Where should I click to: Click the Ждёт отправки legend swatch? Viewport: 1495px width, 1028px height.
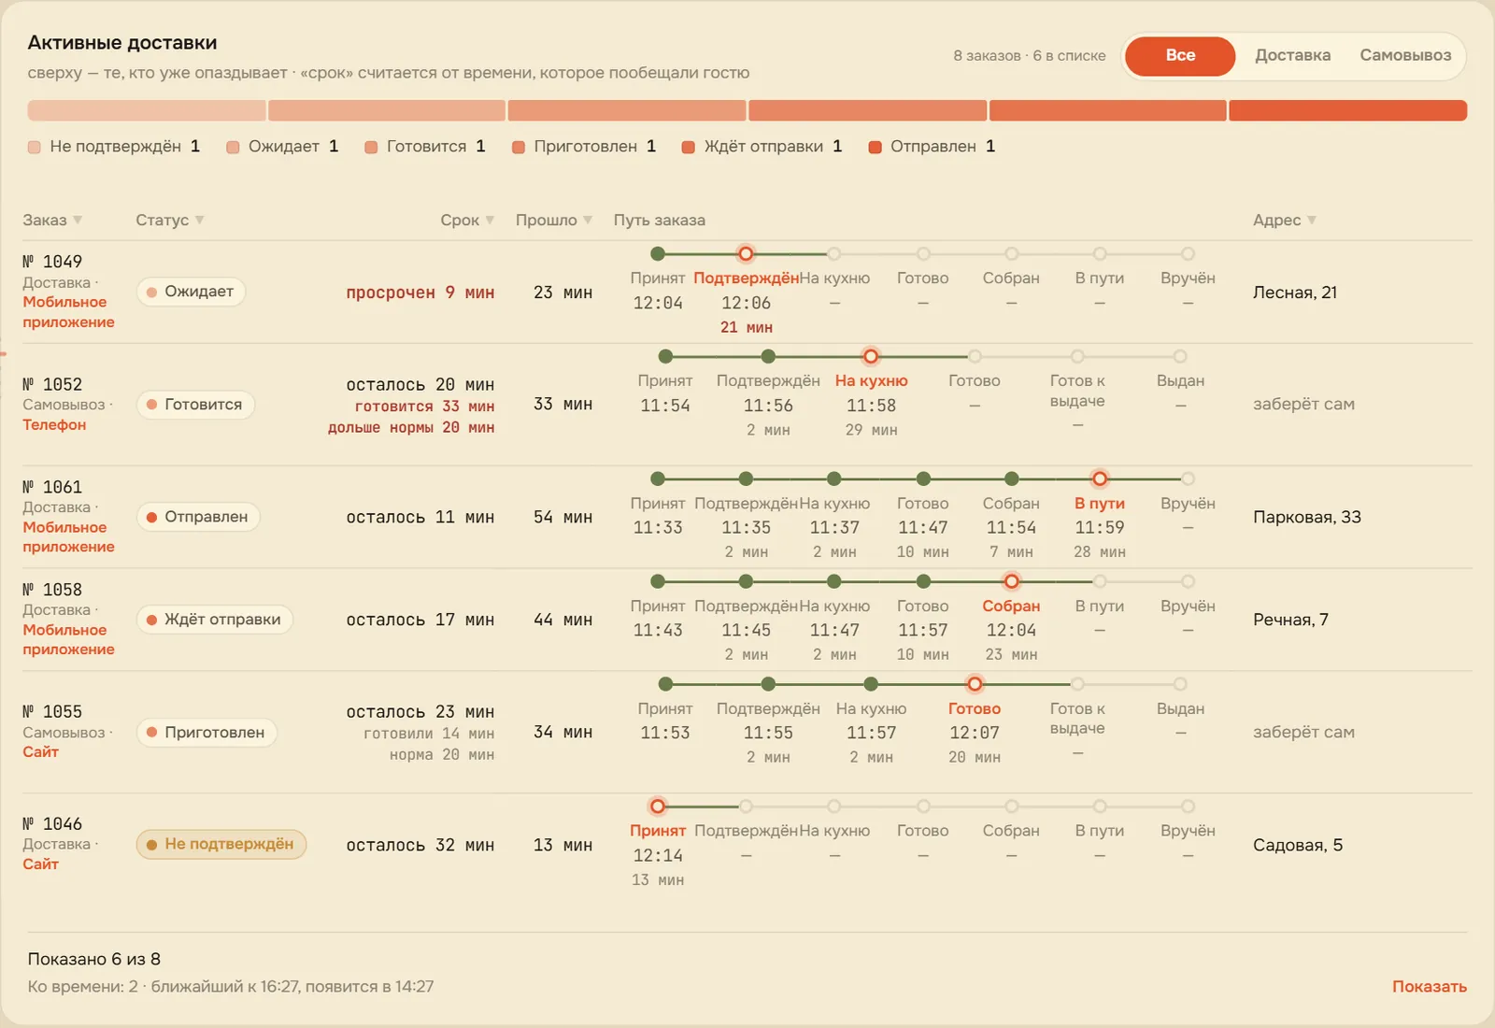click(689, 147)
